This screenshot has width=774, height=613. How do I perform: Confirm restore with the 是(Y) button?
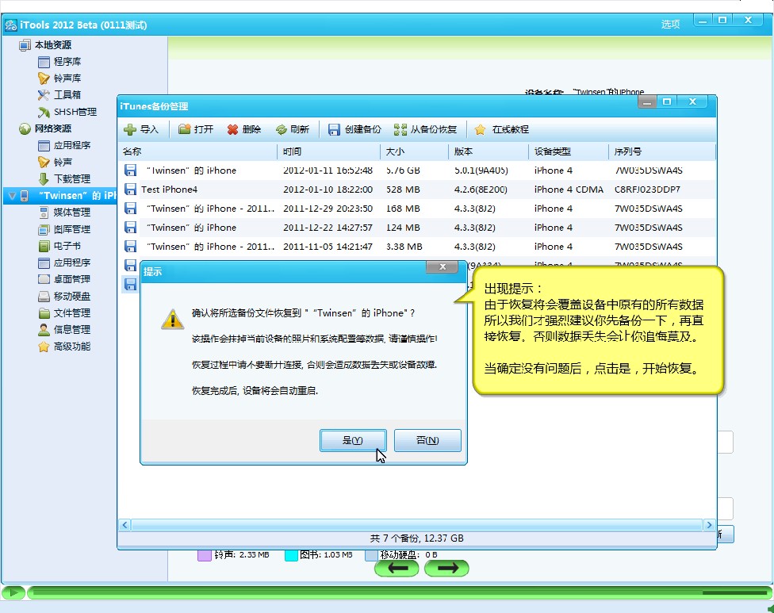353,440
